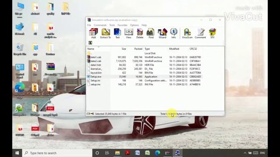Click the drive icon in status bar
The height and width of the screenshot is (157, 280).
(88, 114)
